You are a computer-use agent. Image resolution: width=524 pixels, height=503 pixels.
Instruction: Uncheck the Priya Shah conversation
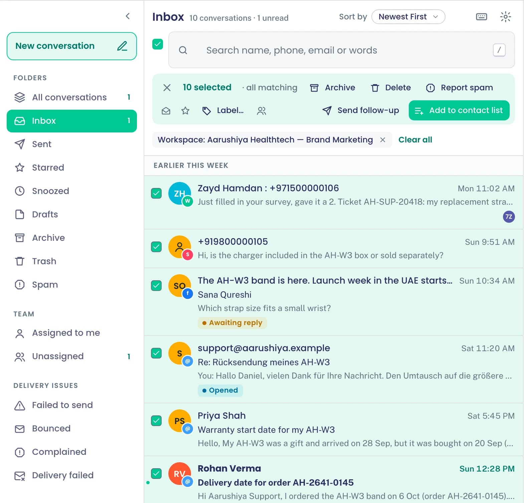pos(156,421)
